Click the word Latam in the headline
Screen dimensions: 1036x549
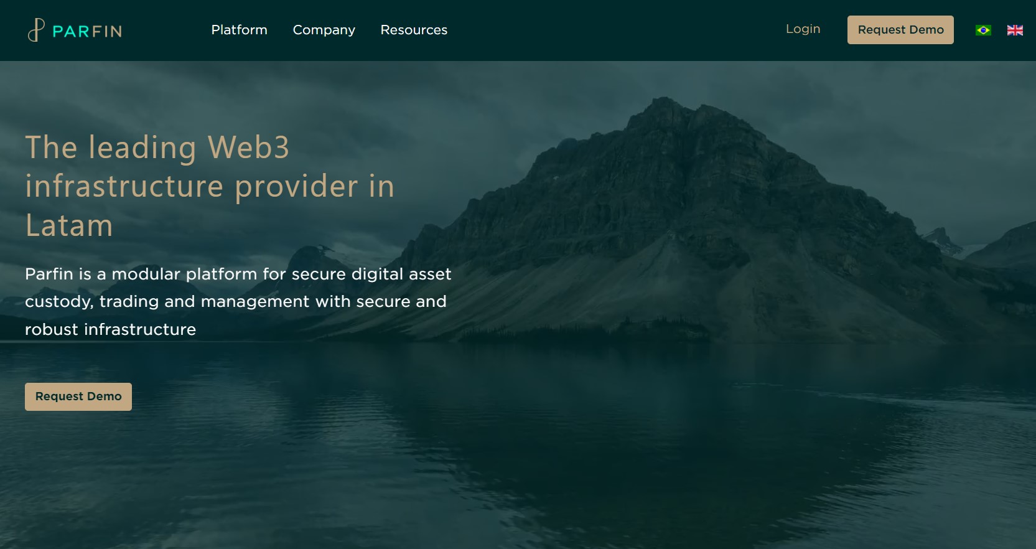(x=69, y=225)
